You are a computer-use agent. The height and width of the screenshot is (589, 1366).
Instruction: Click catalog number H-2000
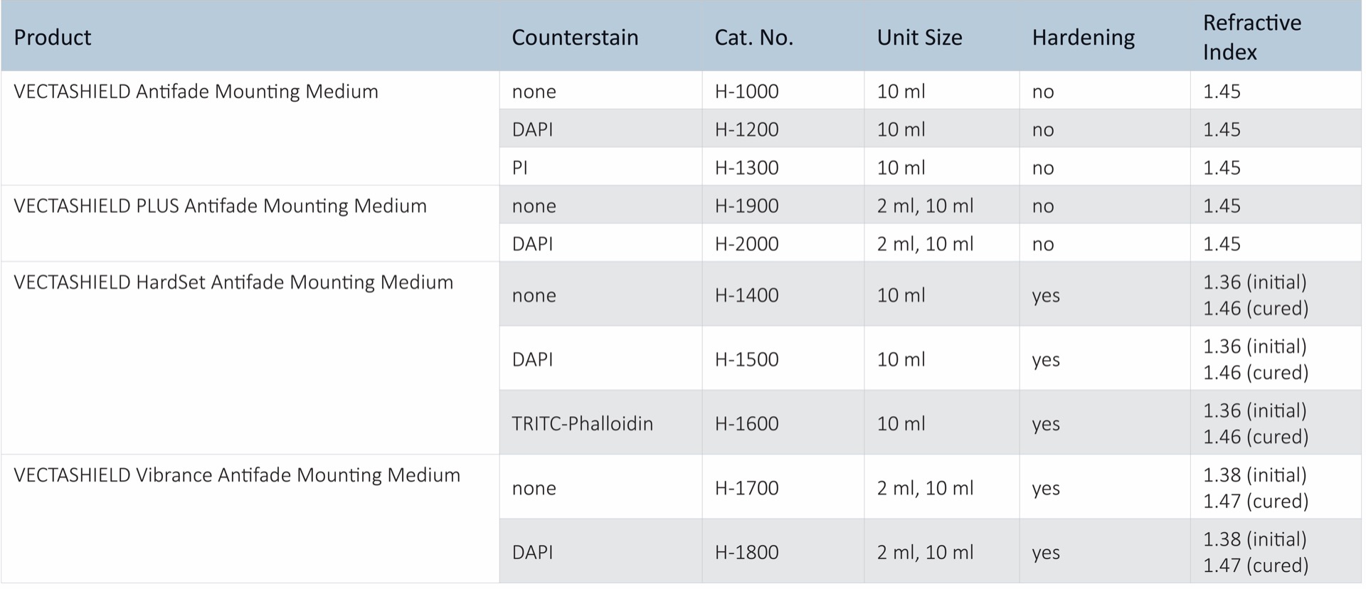746,244
